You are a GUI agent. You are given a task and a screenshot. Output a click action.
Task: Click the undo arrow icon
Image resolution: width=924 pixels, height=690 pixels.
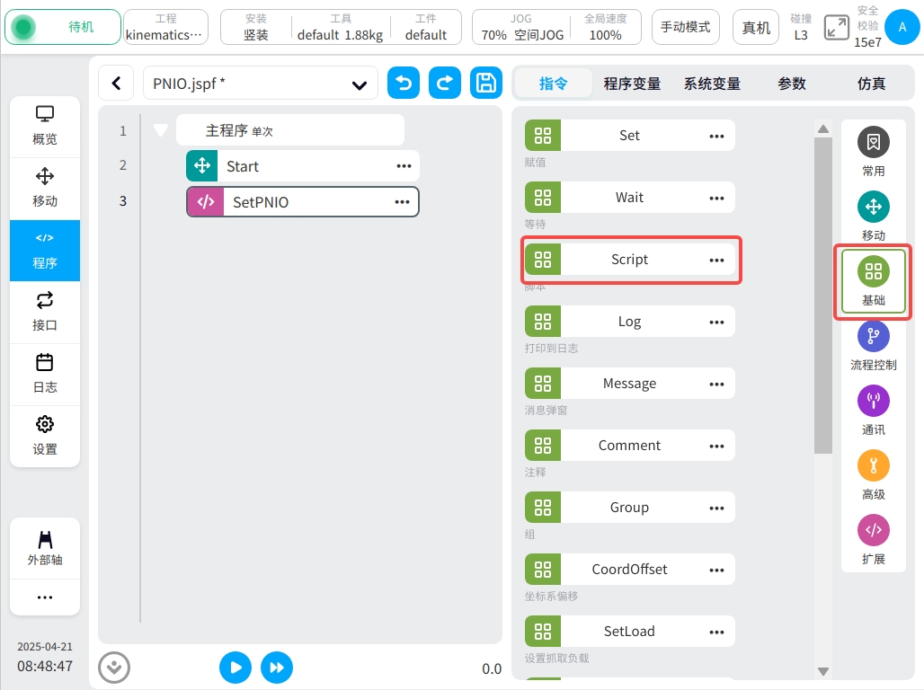[404, 84]
